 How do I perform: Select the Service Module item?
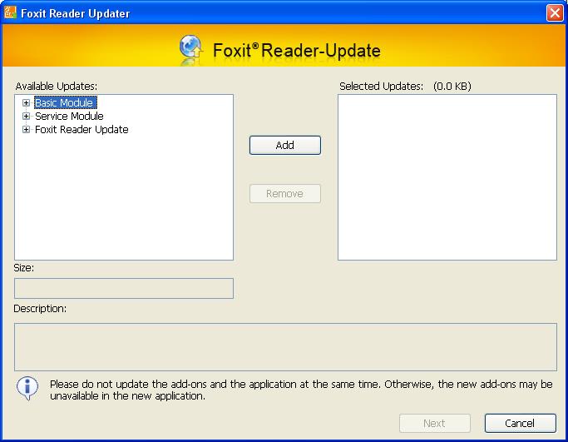coord(69,117)
